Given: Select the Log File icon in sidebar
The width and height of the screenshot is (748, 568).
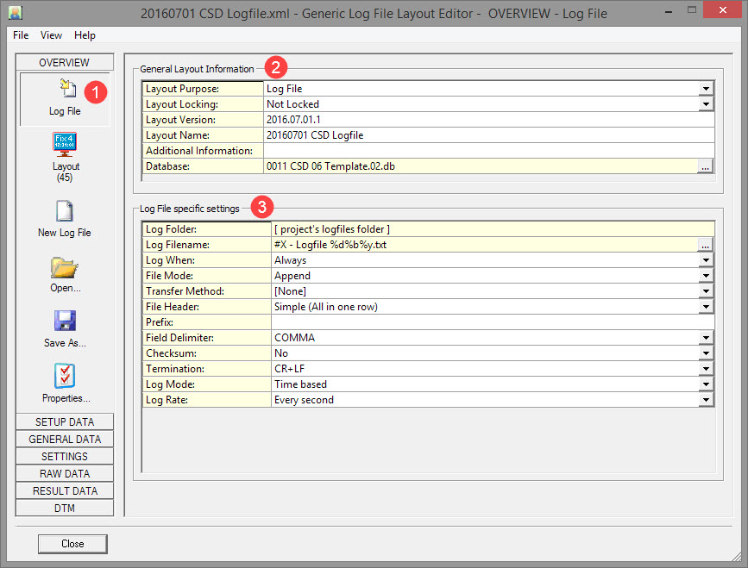Looking at the screenshot, I should click(x=66, y=90).
